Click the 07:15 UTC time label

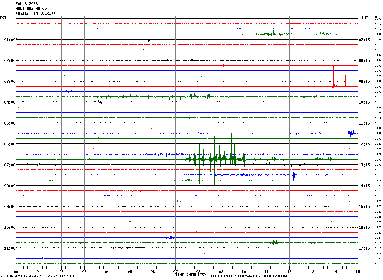pos(364,40)
